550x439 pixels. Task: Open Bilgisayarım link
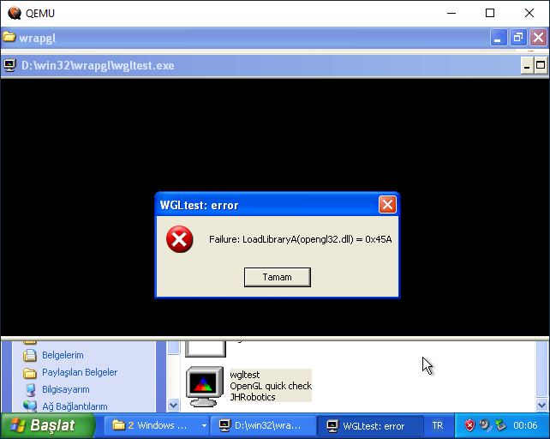[66, 389]
